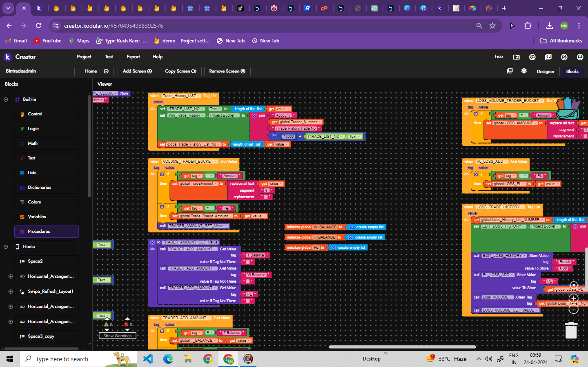Collapse the Built-in blocks category
The height and width of the screenshot is (367, 588).
(x=6, y=99)
